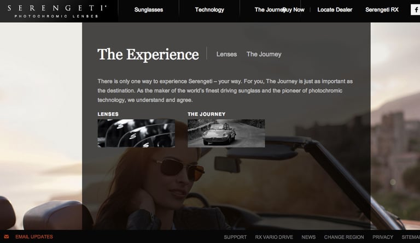
Task: Open Change Region in footer
Action: (344, 237)
